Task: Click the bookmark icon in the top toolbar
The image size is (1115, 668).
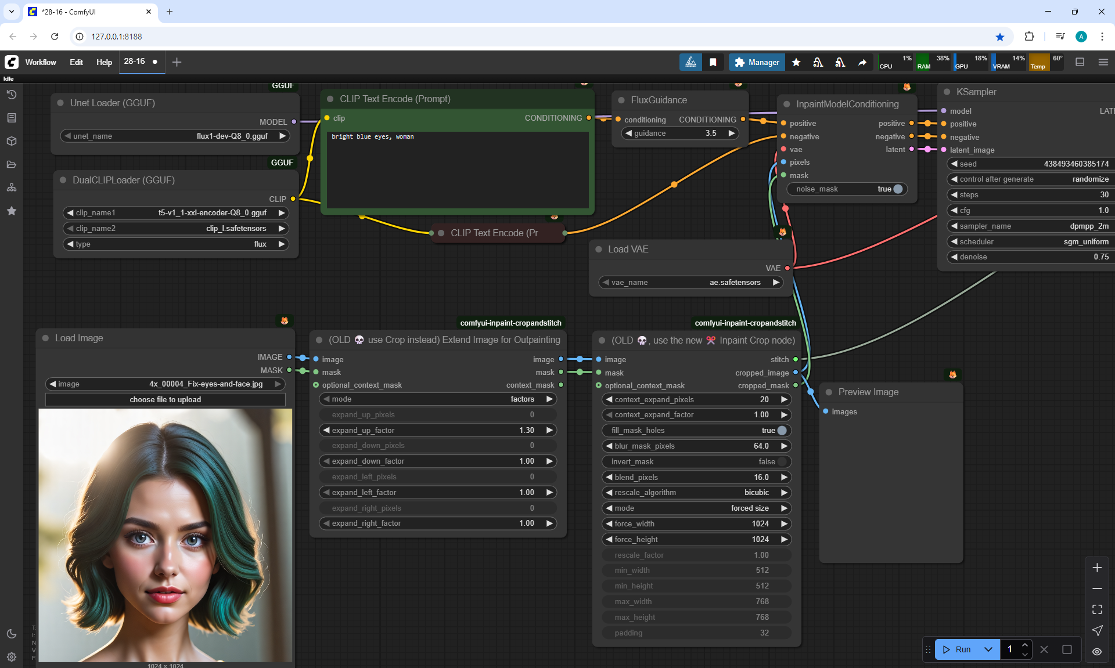Action: point(713,62)
